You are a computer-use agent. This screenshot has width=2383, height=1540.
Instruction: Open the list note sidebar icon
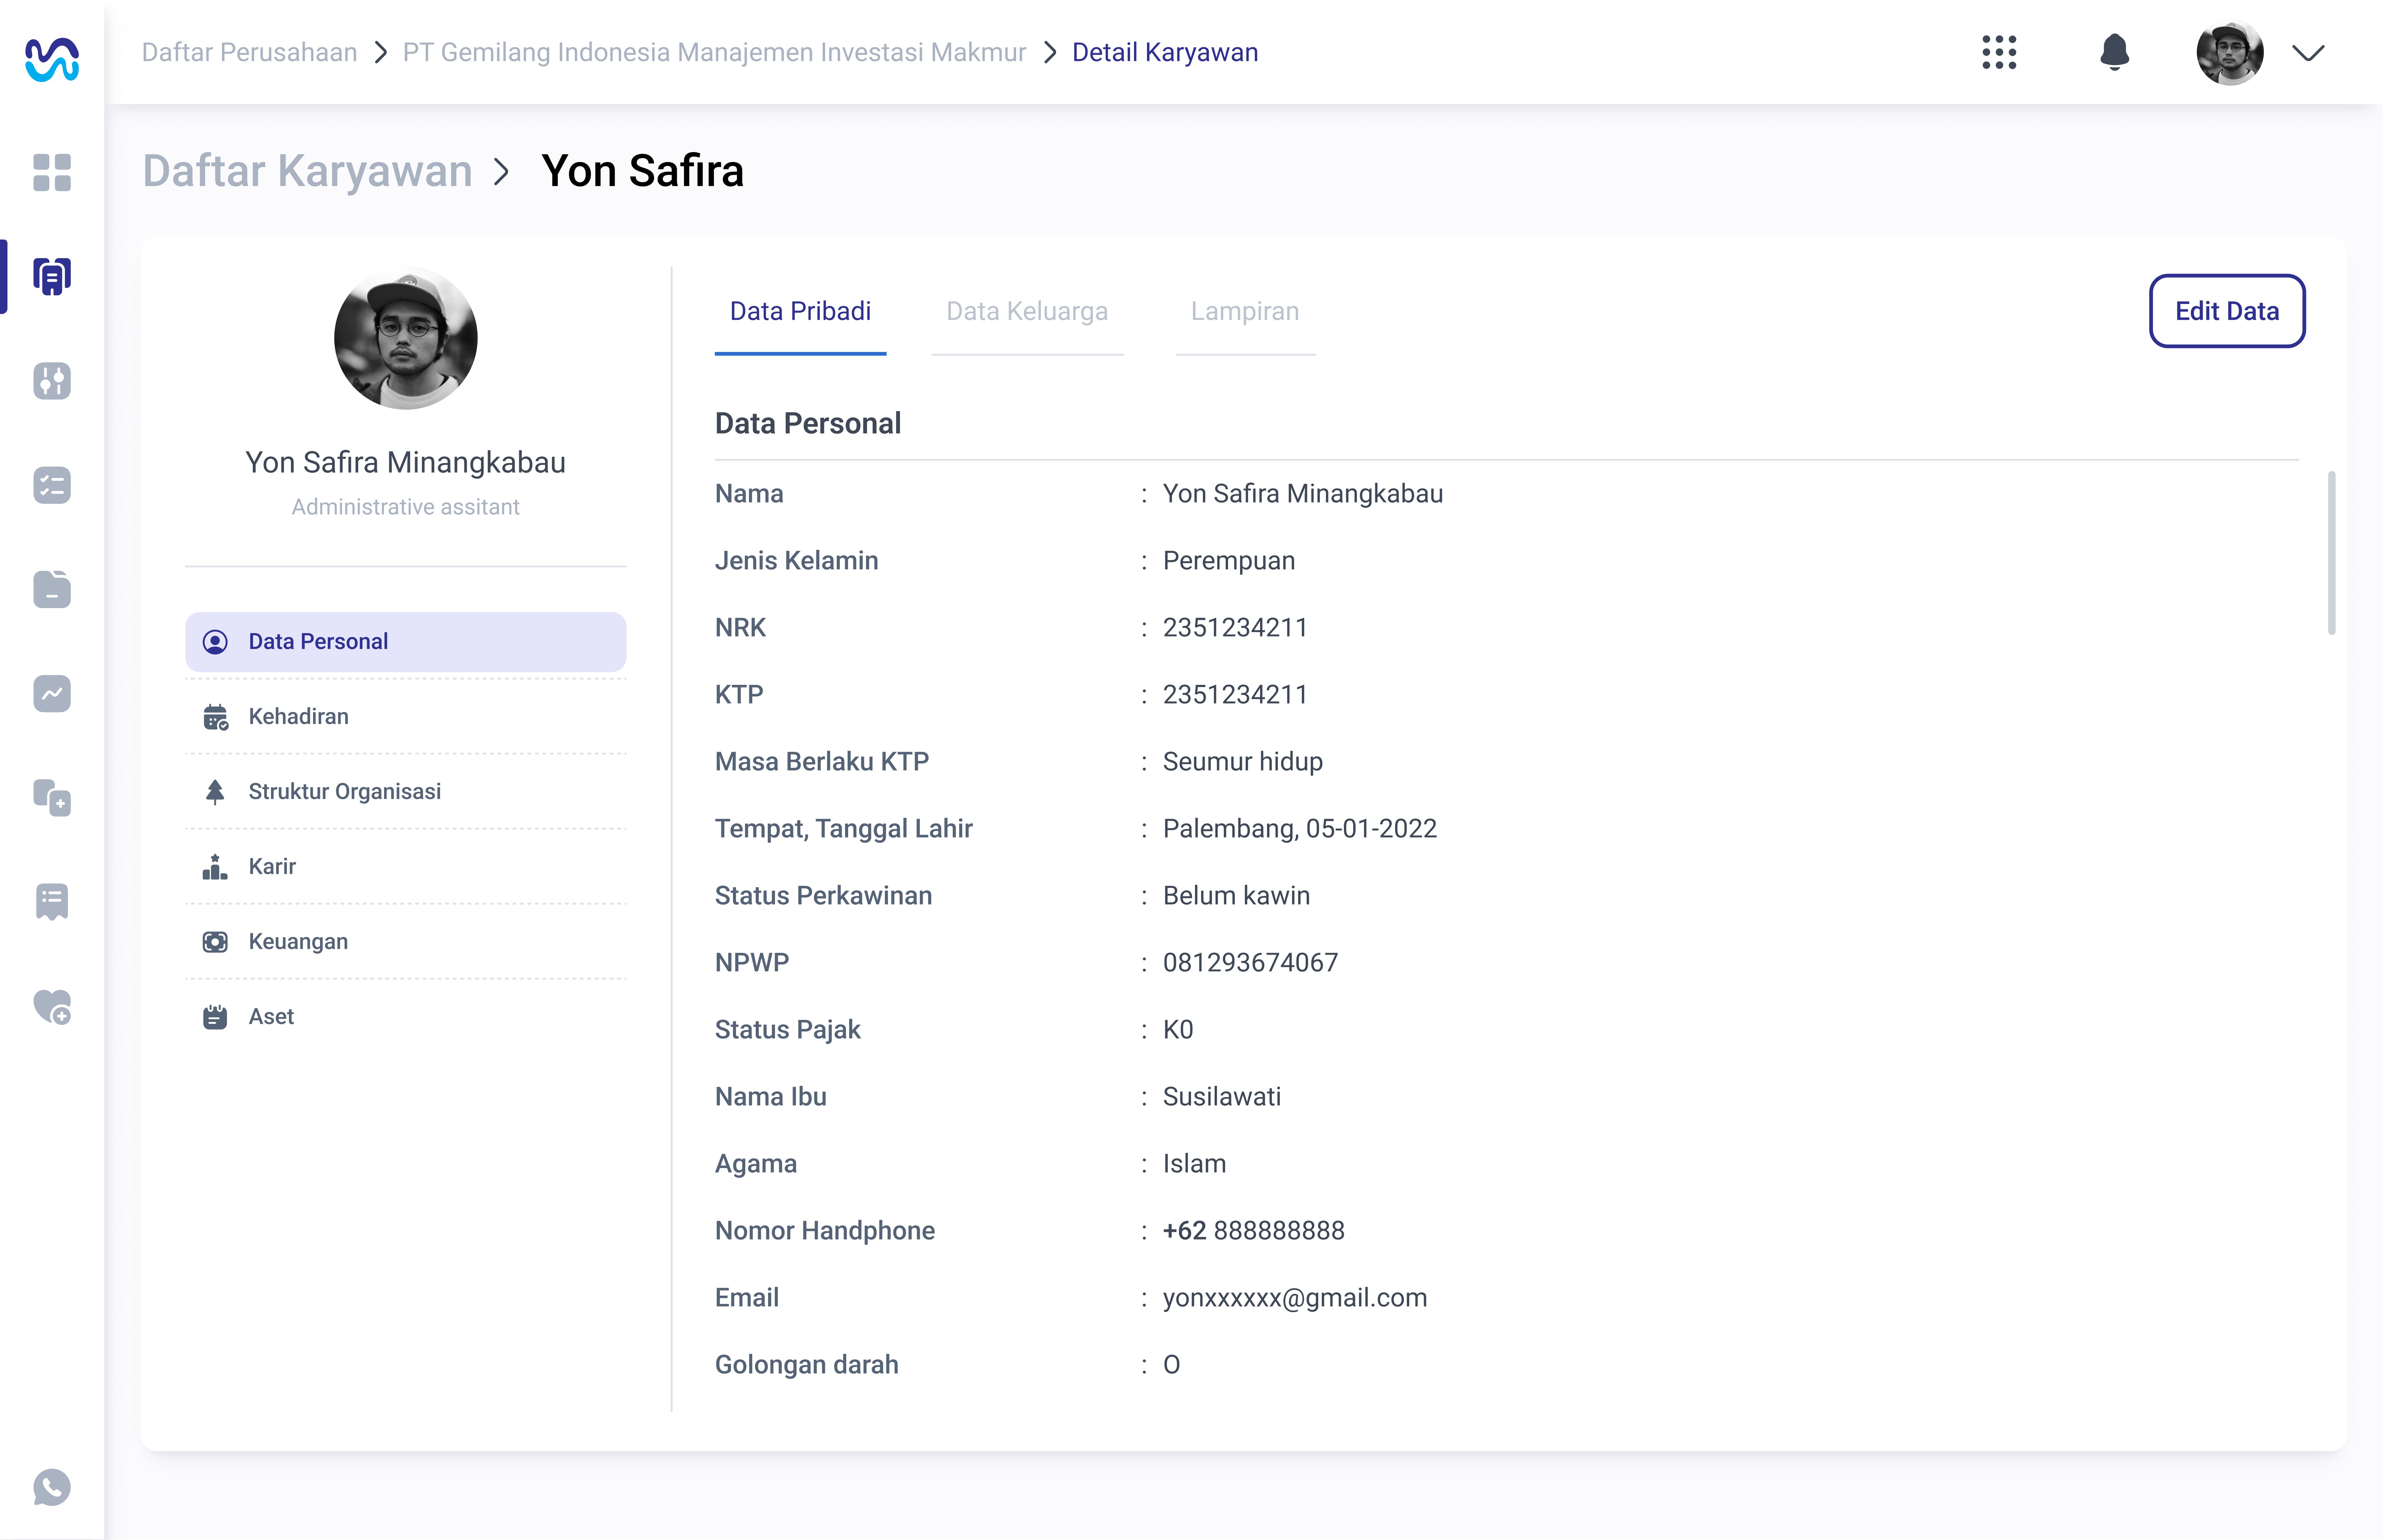(x=52, y=902)
